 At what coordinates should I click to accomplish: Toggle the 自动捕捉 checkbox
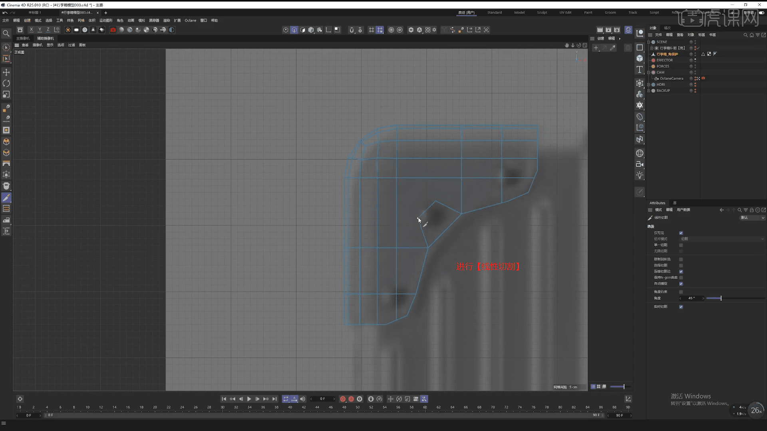681,284
